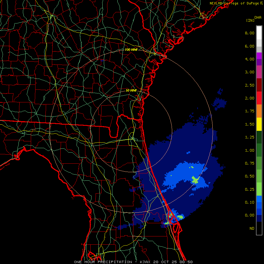Click the 0.10 legend value
Viewport: 264px width, 264px height.
click(250, 202)
